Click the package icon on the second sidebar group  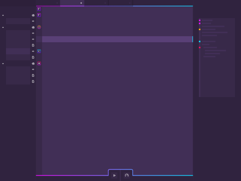pyautogui.click(x=33, y=27)
